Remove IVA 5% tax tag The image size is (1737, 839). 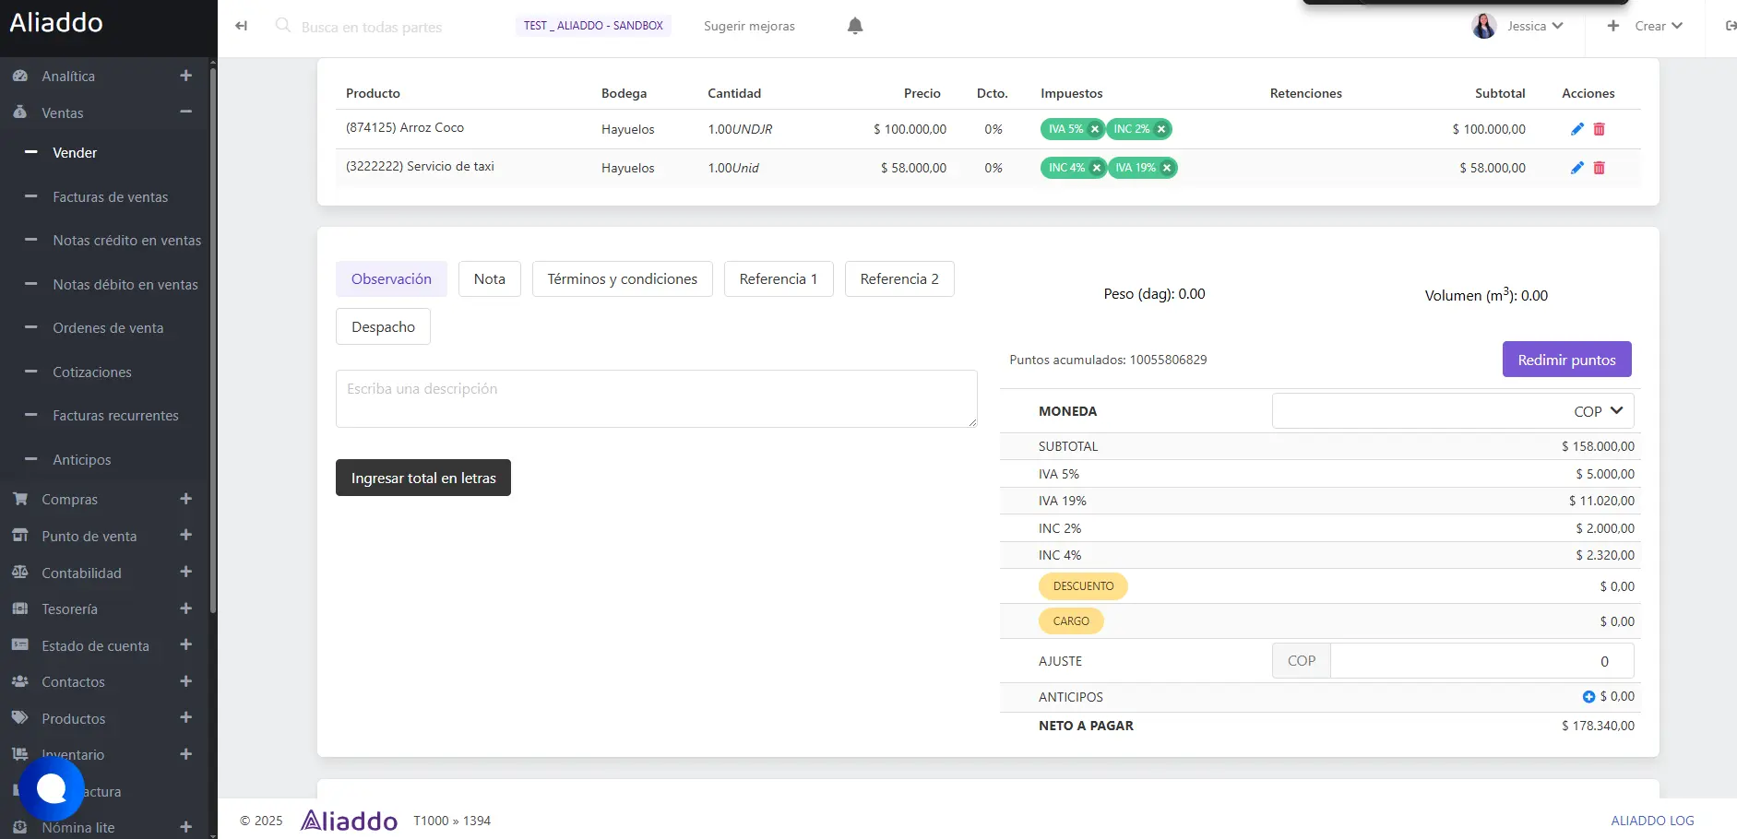click(x=1095, y=129)
